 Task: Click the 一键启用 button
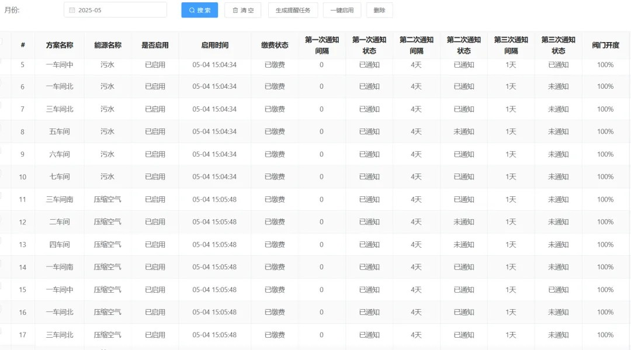click(342, 10)
